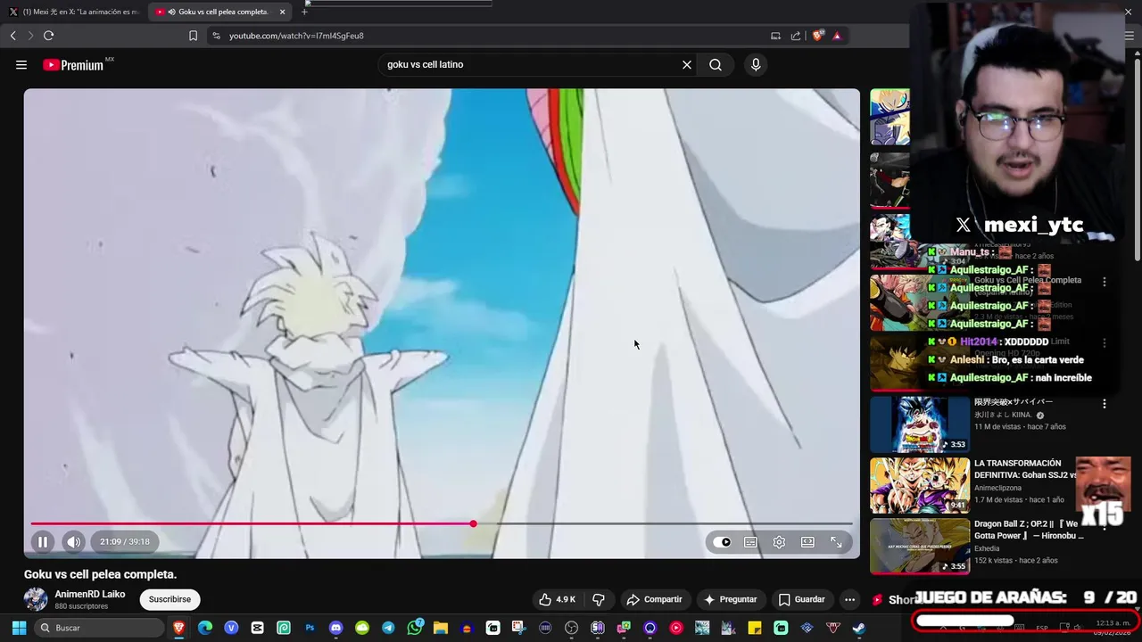Save video with Guardar button

point(801,599)
